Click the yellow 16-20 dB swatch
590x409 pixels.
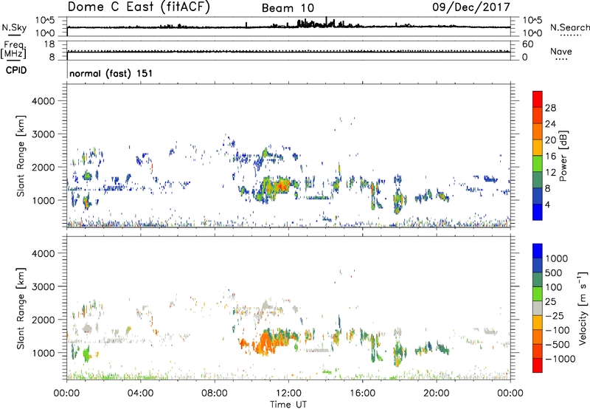[538, 147]
